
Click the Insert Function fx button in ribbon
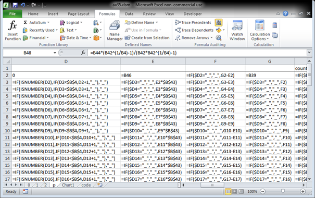point(12,30)
